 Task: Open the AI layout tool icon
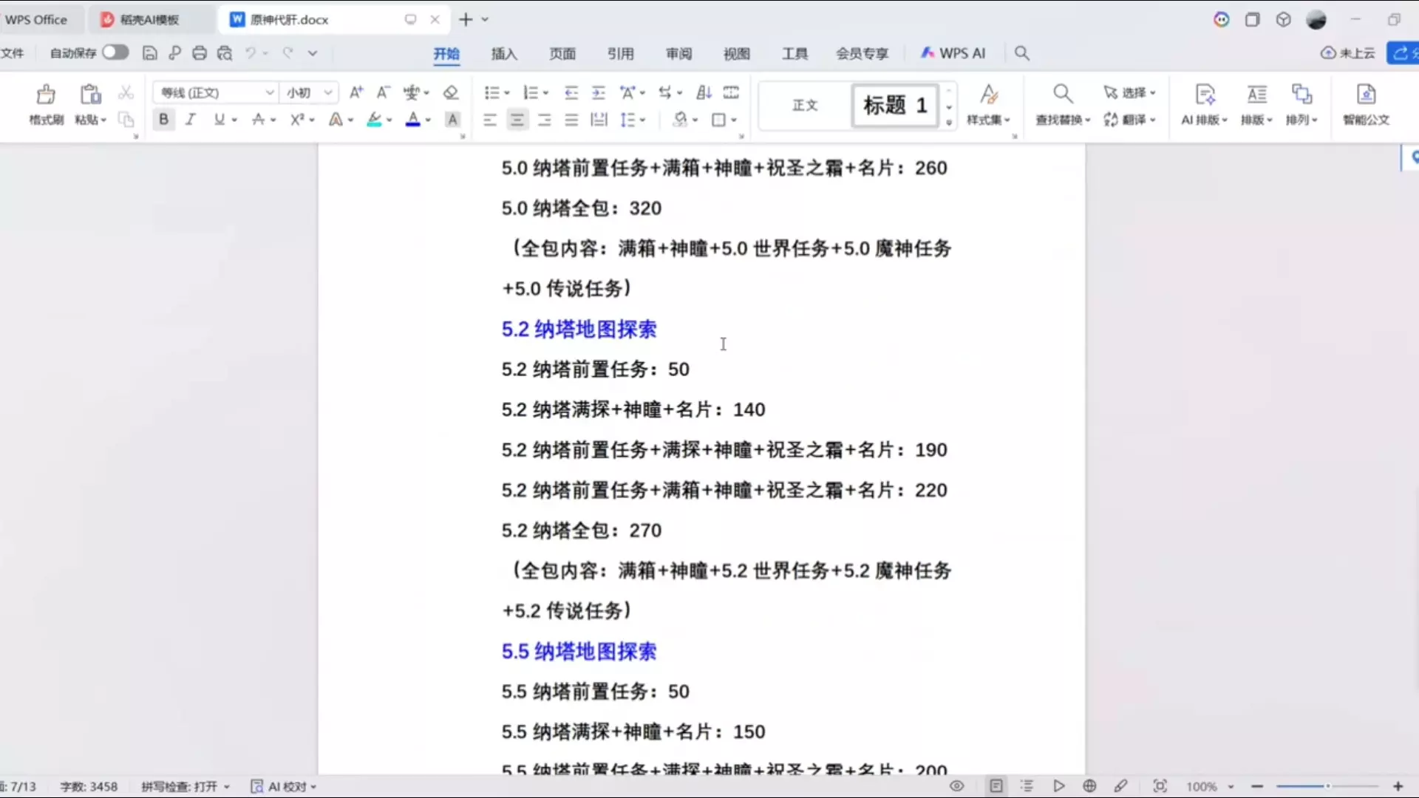click(1204, 95)
